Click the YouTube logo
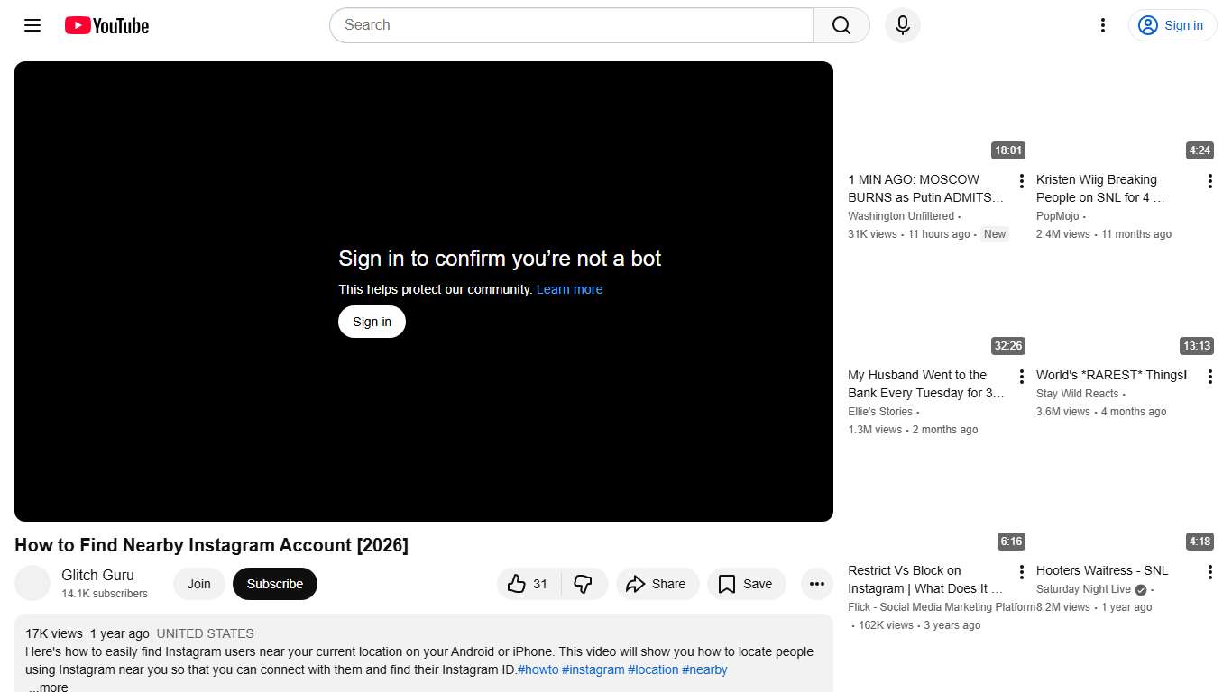Image resolution: width=1232 pixels, height=692 pixels. click(106, 25)
